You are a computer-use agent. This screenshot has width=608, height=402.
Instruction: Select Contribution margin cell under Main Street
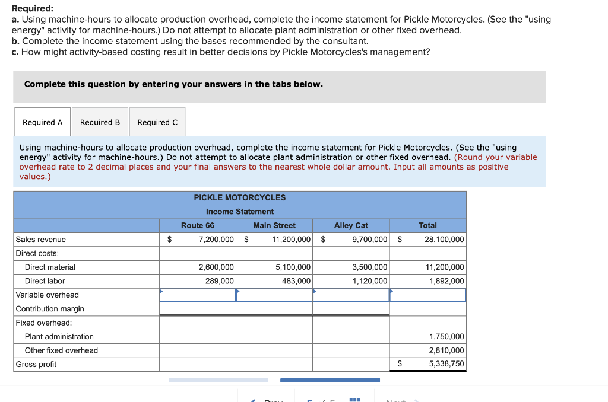pos(274,308)
